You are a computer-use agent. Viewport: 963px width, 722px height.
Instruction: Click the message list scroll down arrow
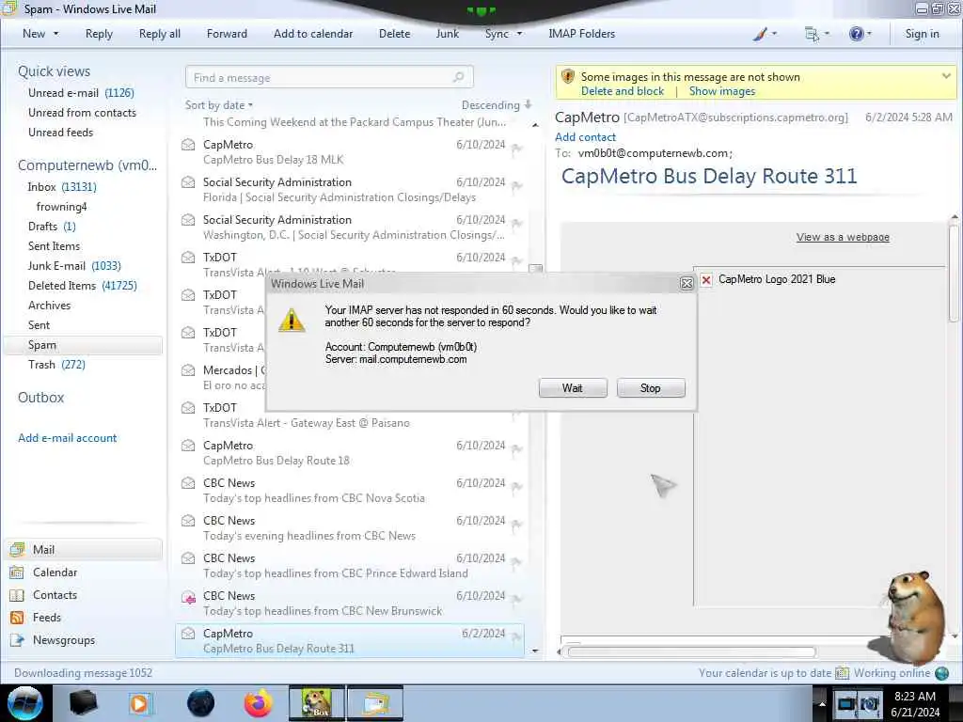click(x=535, y=651)
